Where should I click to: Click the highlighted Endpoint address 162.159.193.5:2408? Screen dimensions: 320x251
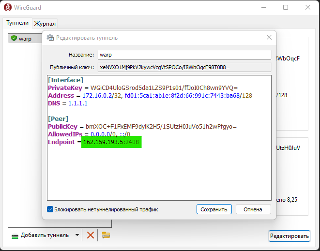[111, 142]
